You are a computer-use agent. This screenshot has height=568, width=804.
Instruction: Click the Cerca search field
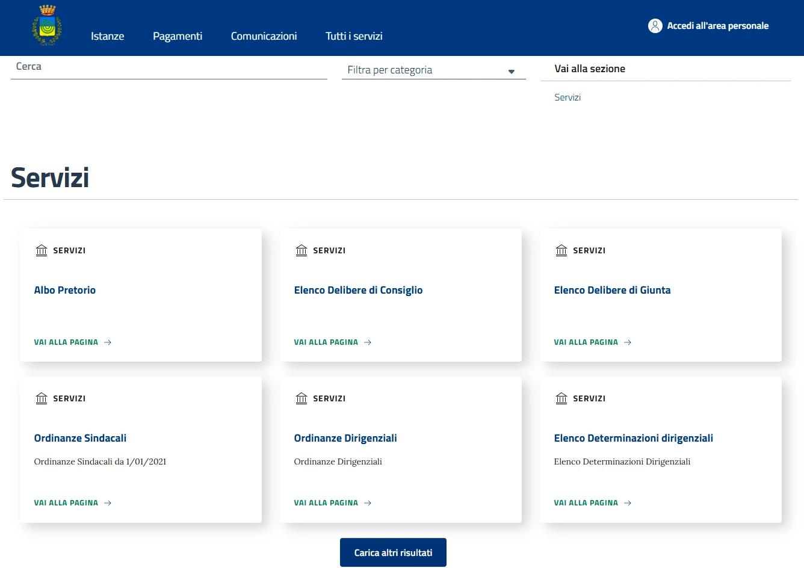coord(169,67)
